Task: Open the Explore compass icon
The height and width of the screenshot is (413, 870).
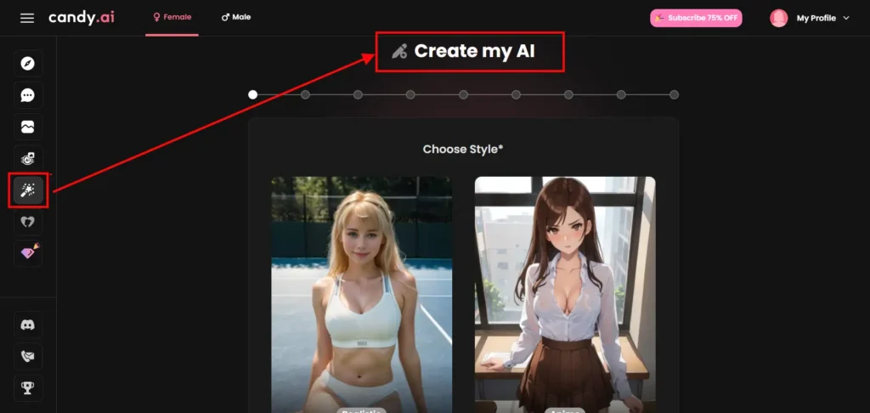Action: [28, 63]
